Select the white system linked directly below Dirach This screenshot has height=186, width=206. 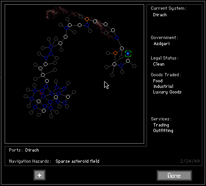pyautogui.click(x=128, y=61)
